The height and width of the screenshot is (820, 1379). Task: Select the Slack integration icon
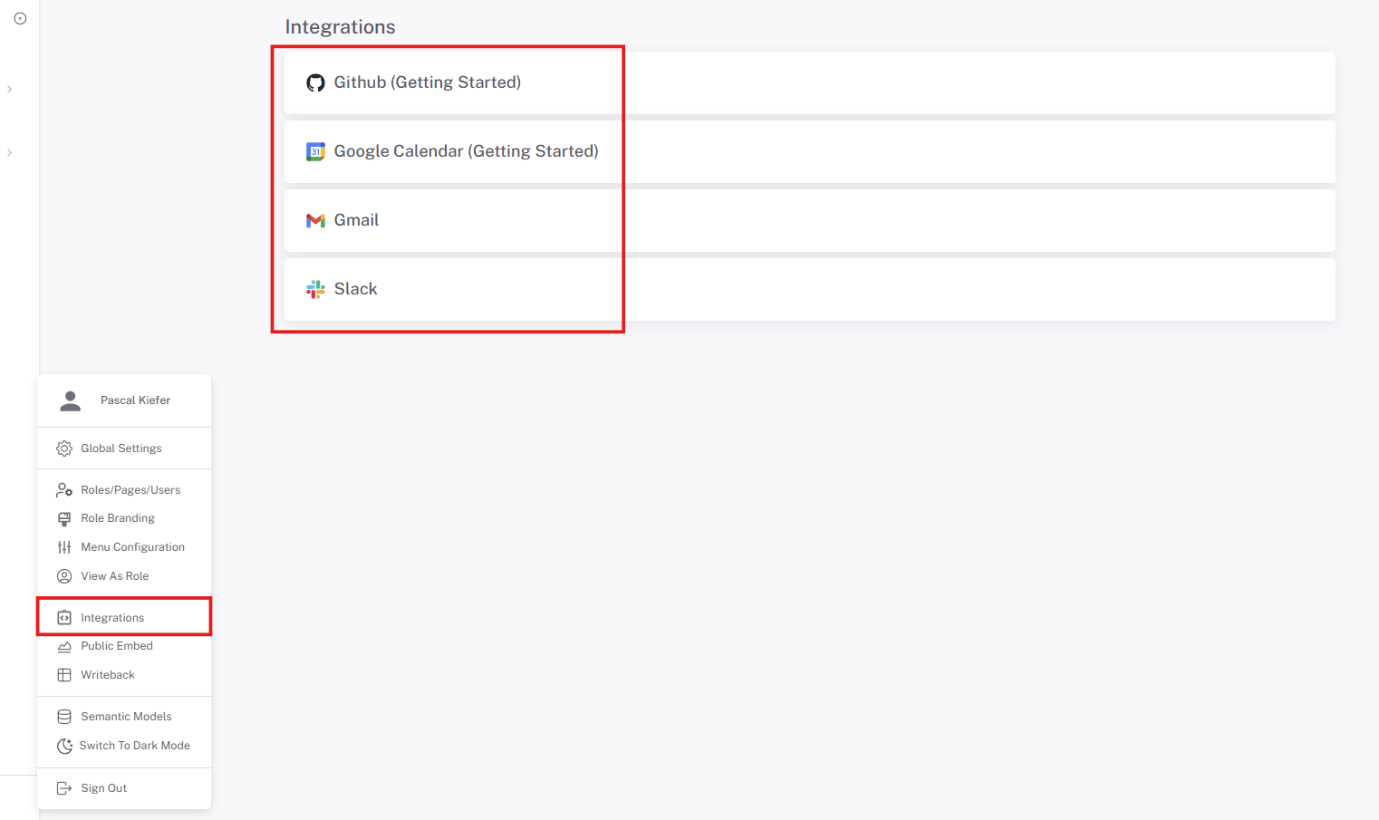314,289
